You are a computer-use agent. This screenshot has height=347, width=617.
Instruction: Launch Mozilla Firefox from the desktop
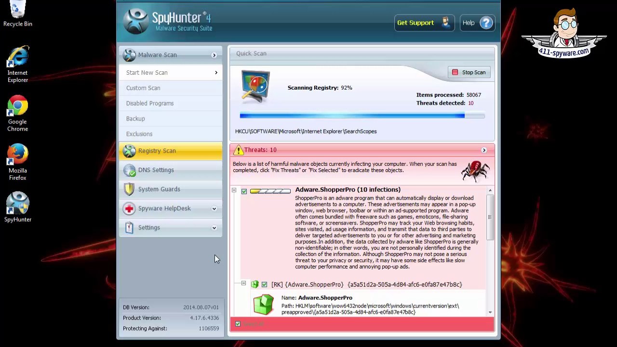pyautogui.click(x=17, y=162)
